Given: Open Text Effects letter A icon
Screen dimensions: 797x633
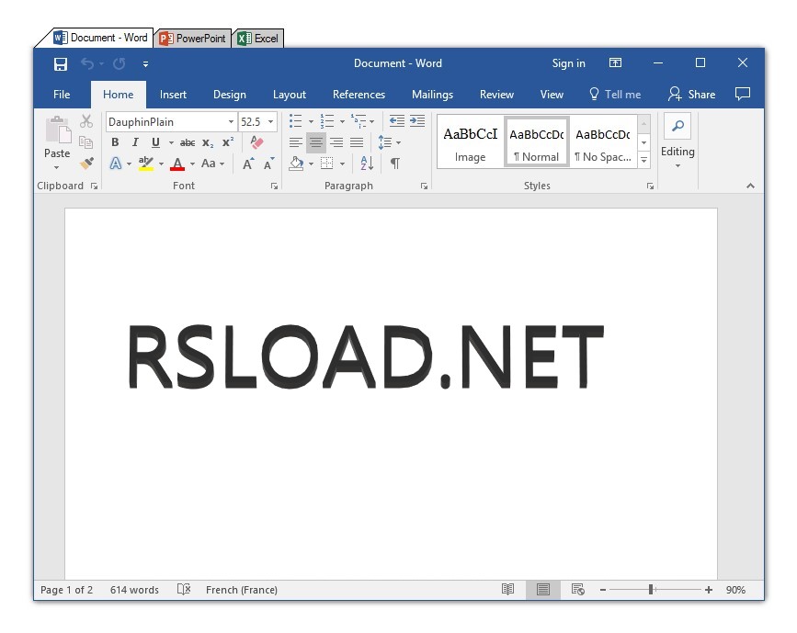Looking at the screenshot, I should click(116, 164).
